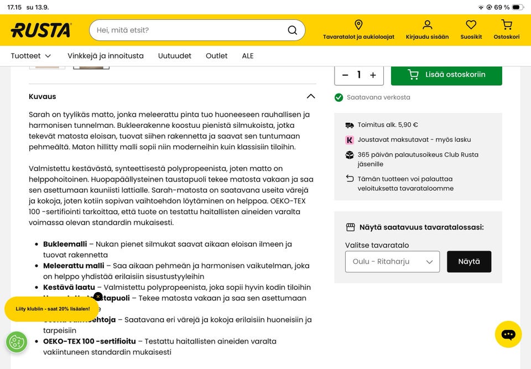
Task: Click the return arrow icon
Action: pyautogui.click(x=350, y=178)
